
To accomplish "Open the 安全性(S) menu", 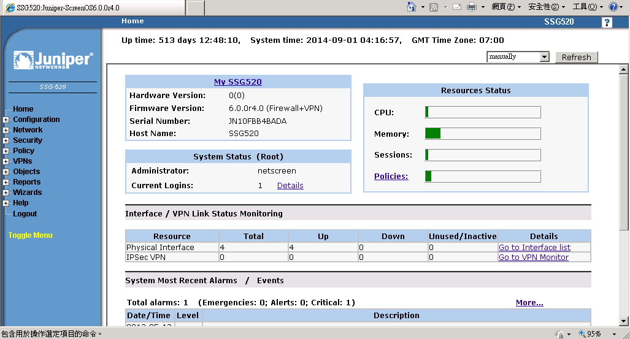I will coord(547,7).
